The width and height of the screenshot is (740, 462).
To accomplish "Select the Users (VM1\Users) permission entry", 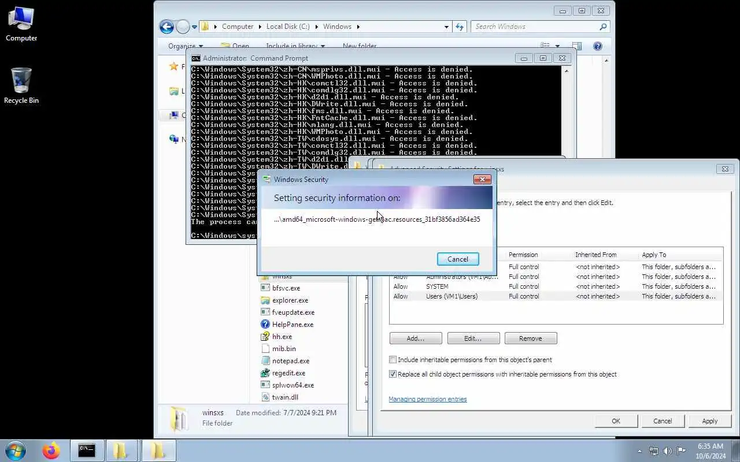I will (x=556, y=296).
